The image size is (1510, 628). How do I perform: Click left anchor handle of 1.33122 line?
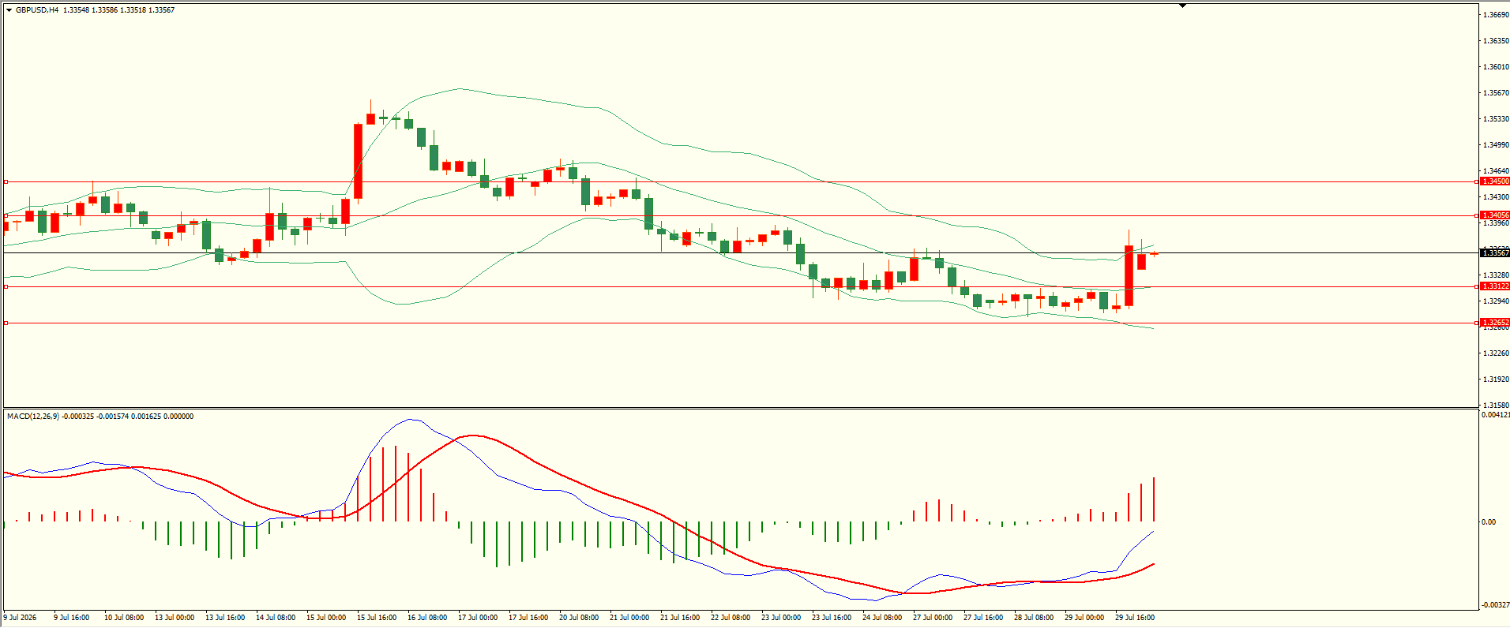6,286
